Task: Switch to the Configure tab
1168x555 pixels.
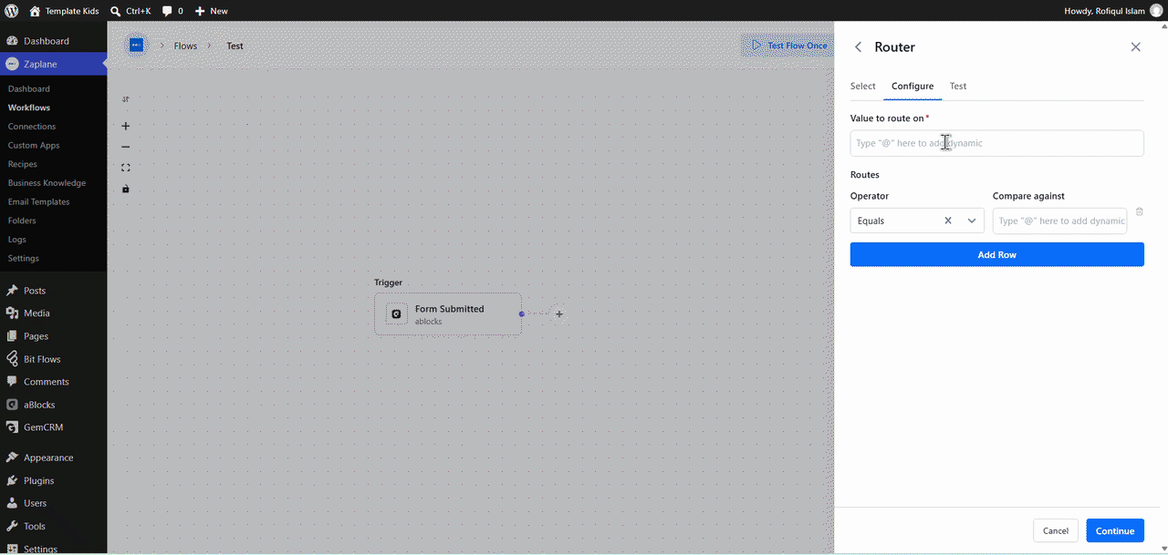Action: click(x=912, y=87)
